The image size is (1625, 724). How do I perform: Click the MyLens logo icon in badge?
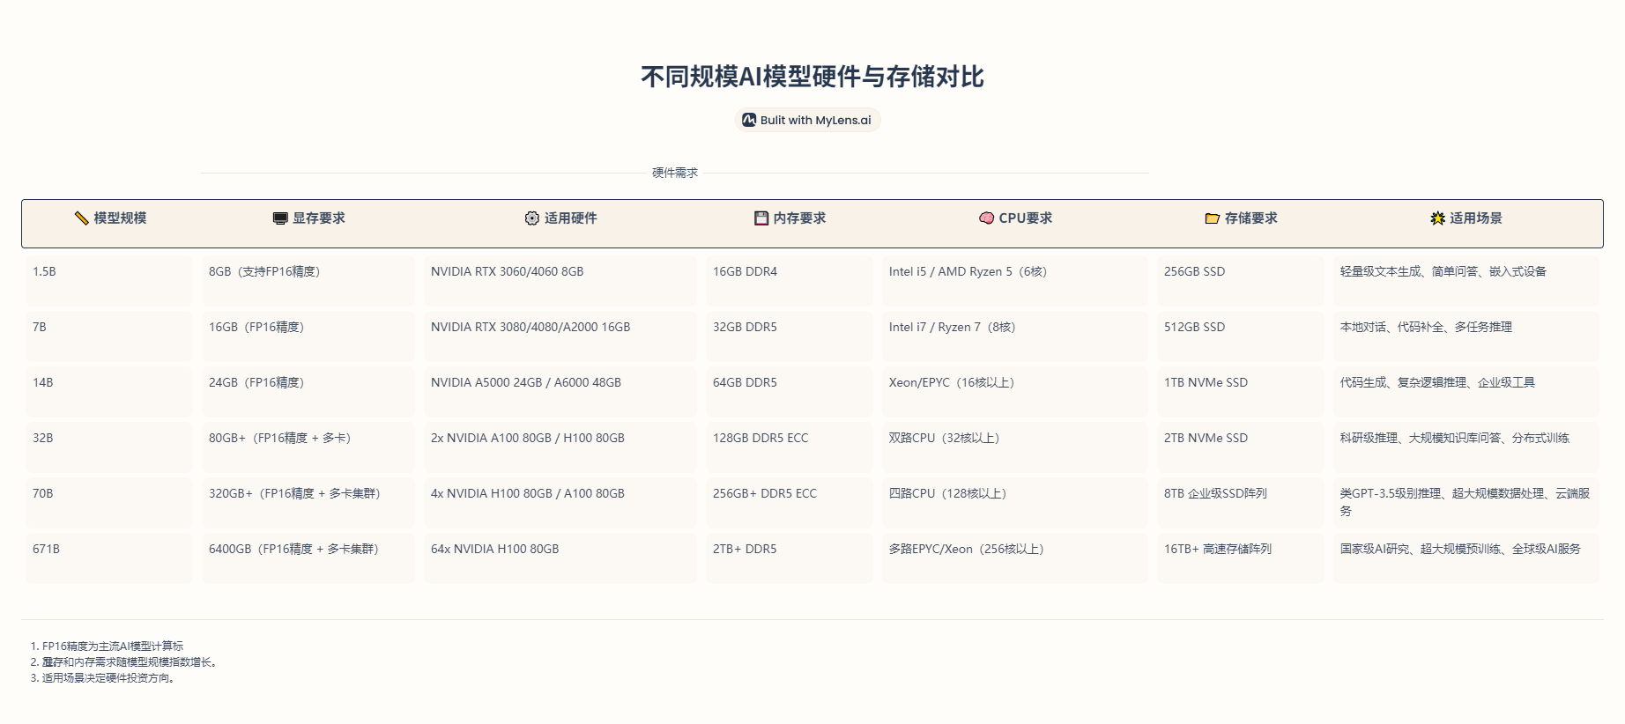pos(749,120)
